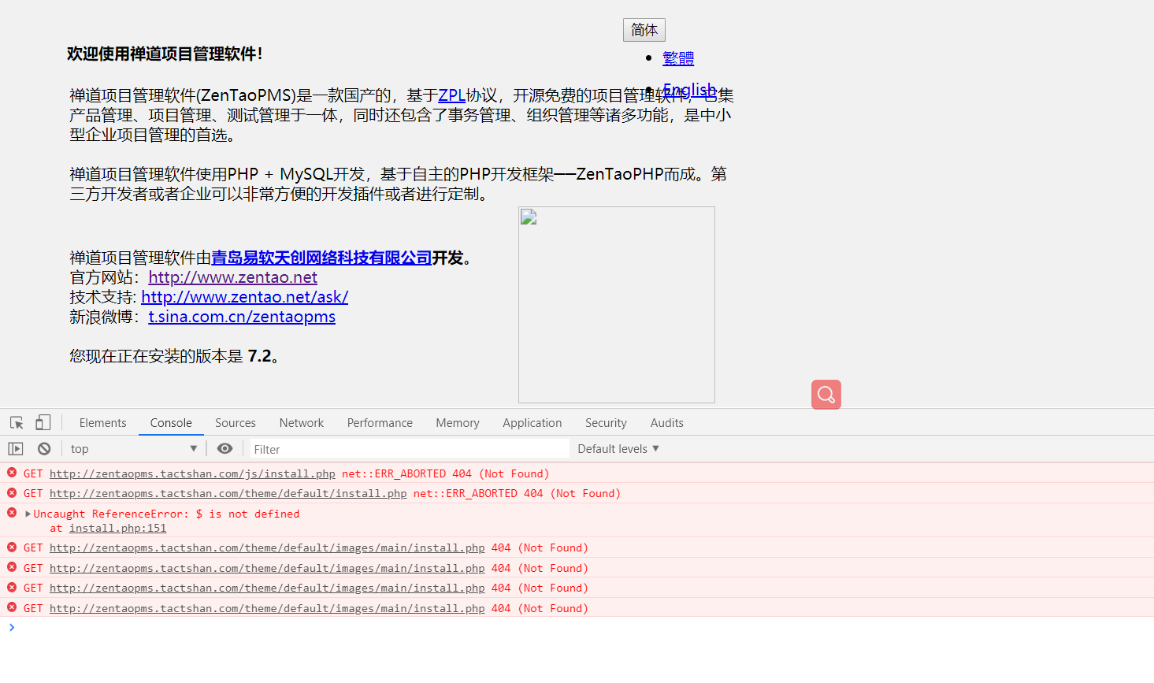Screen dimensions: 1154x683
Task: Open the theme/default/install.php ERR_ABORTED URL link
Action: [228, 493]
